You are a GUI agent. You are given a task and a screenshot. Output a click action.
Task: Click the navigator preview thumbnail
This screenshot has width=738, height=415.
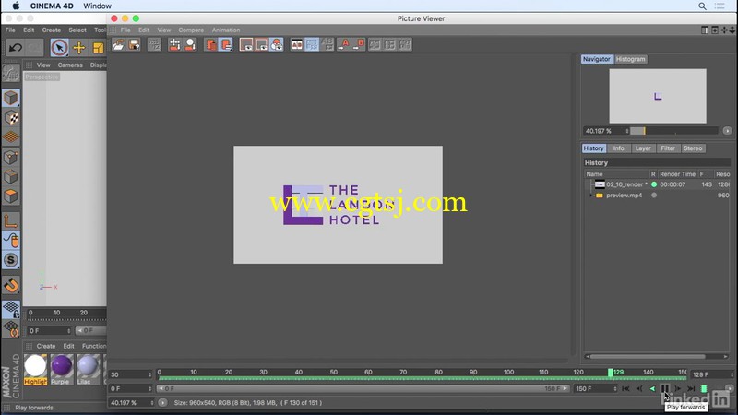(658, 96)
